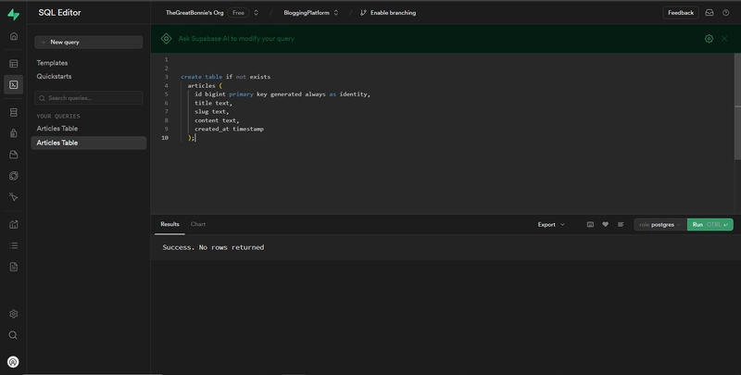Open Templates in SQL Editor
Image resolution: width=741 pixels, height=375 pixels.
(x=52, y=63)
